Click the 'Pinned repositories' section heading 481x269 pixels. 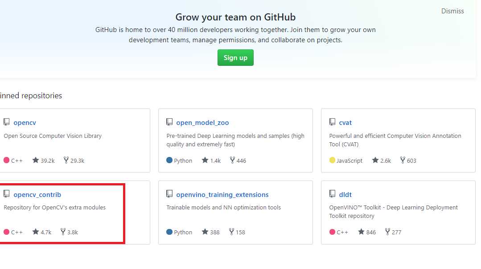coord(31,96)
